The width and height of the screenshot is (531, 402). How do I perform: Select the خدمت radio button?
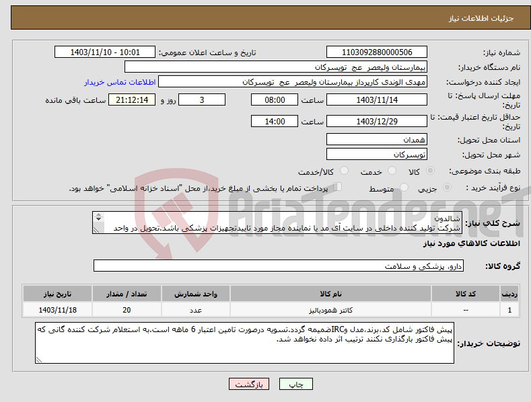(x=392, y=171)
